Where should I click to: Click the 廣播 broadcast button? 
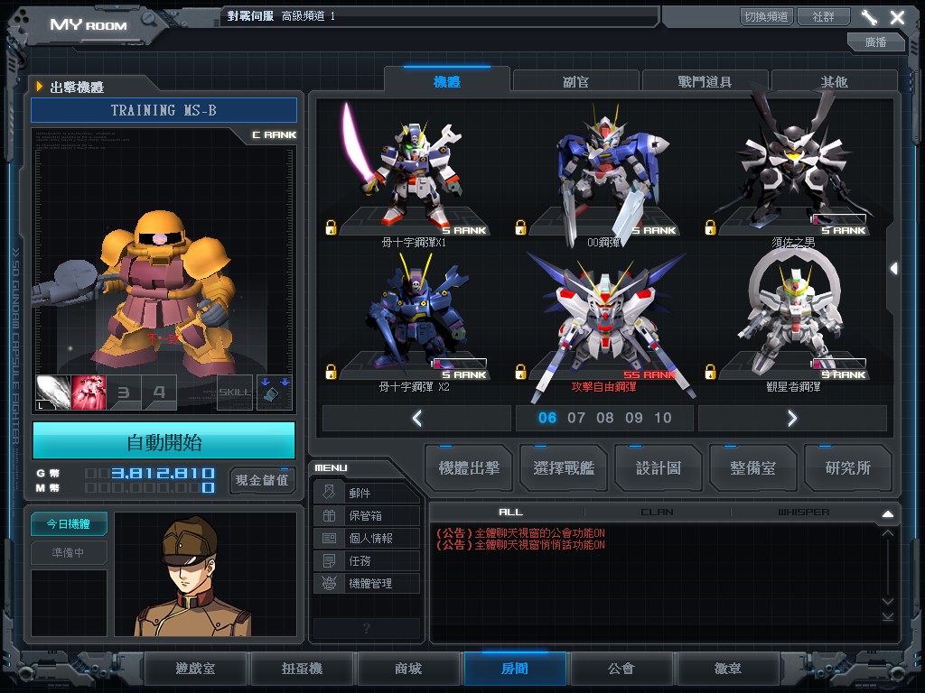click(x=875, y=42)
